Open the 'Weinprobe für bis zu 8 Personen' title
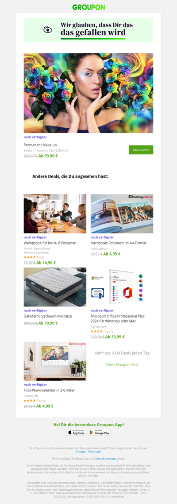 (x=50, y=243)
